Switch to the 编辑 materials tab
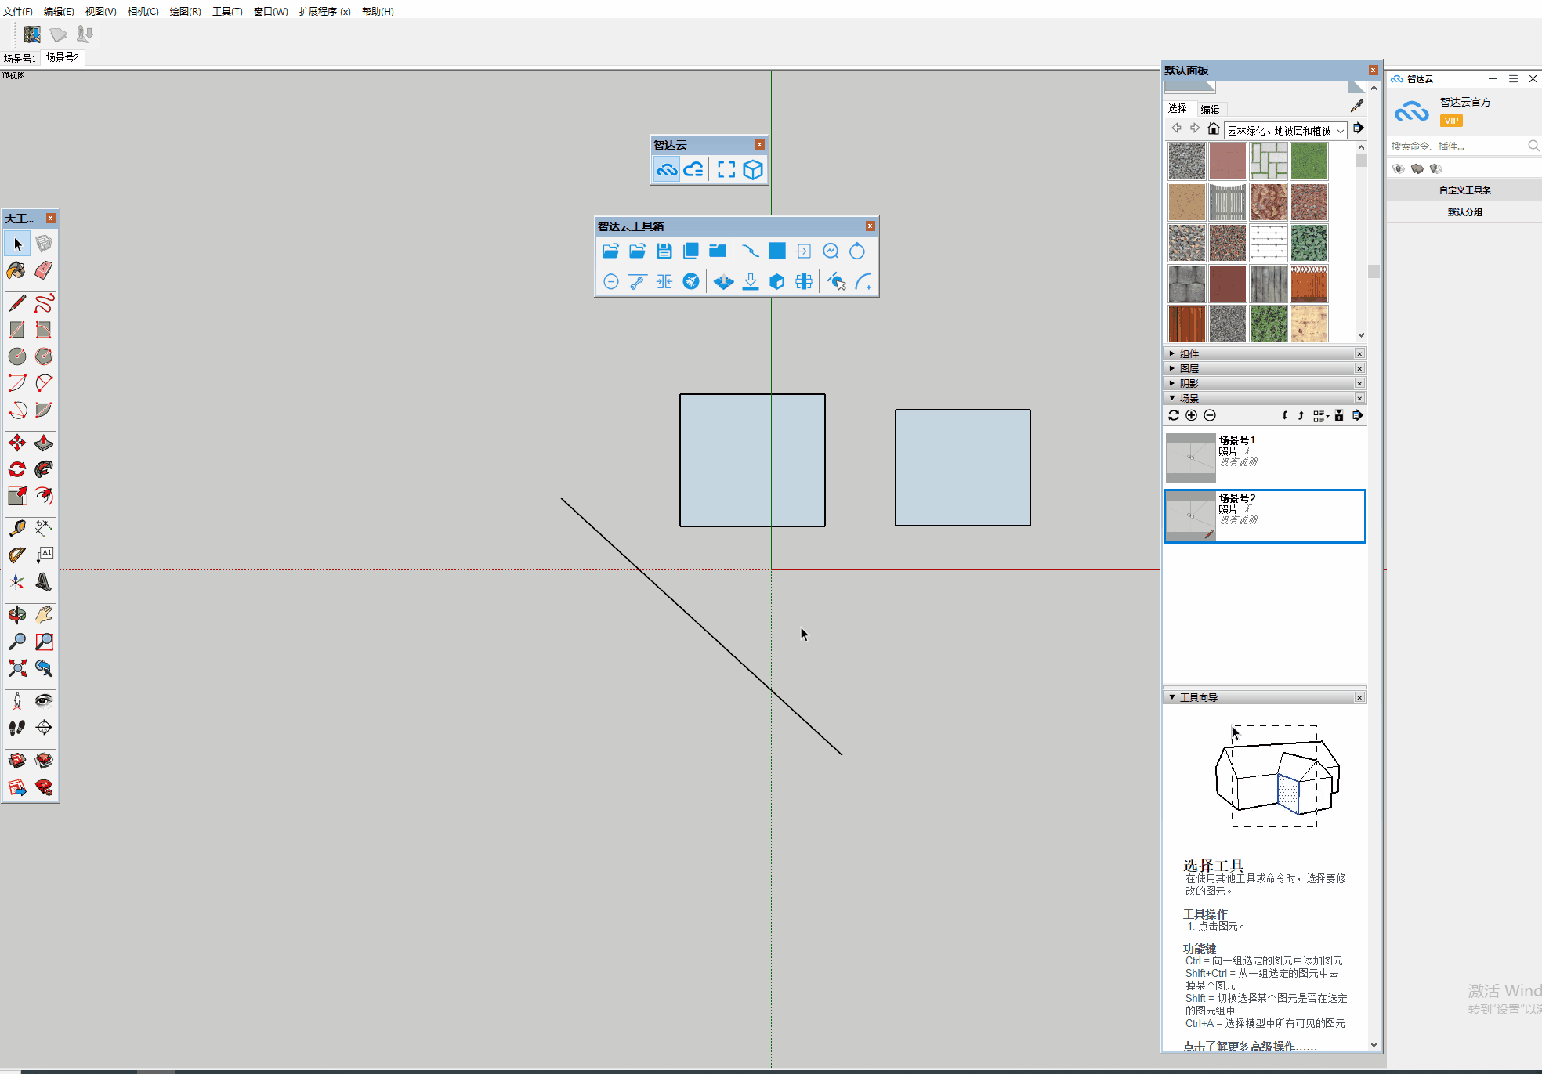This screenshot has height=1074, width=1542. tap(1210, 110)
